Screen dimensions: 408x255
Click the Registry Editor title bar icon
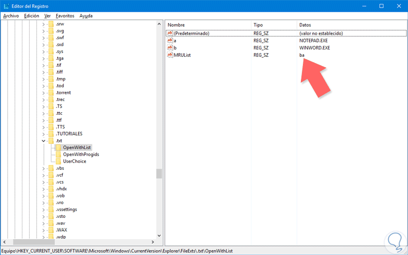(x=6, y=6)
